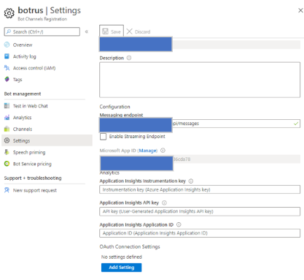Click the Messaging endpoint field
This screenshot has width=304, height=280.
pos(200,124)
